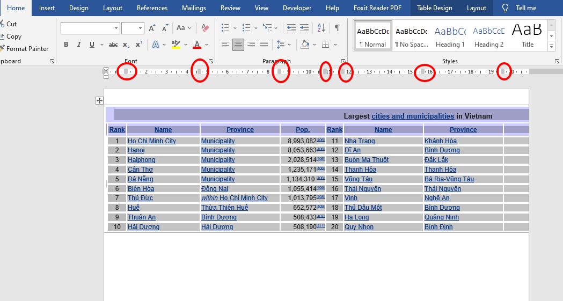Click the Justify alignment icon
This screenshot has width=563, height=301.
264,45
